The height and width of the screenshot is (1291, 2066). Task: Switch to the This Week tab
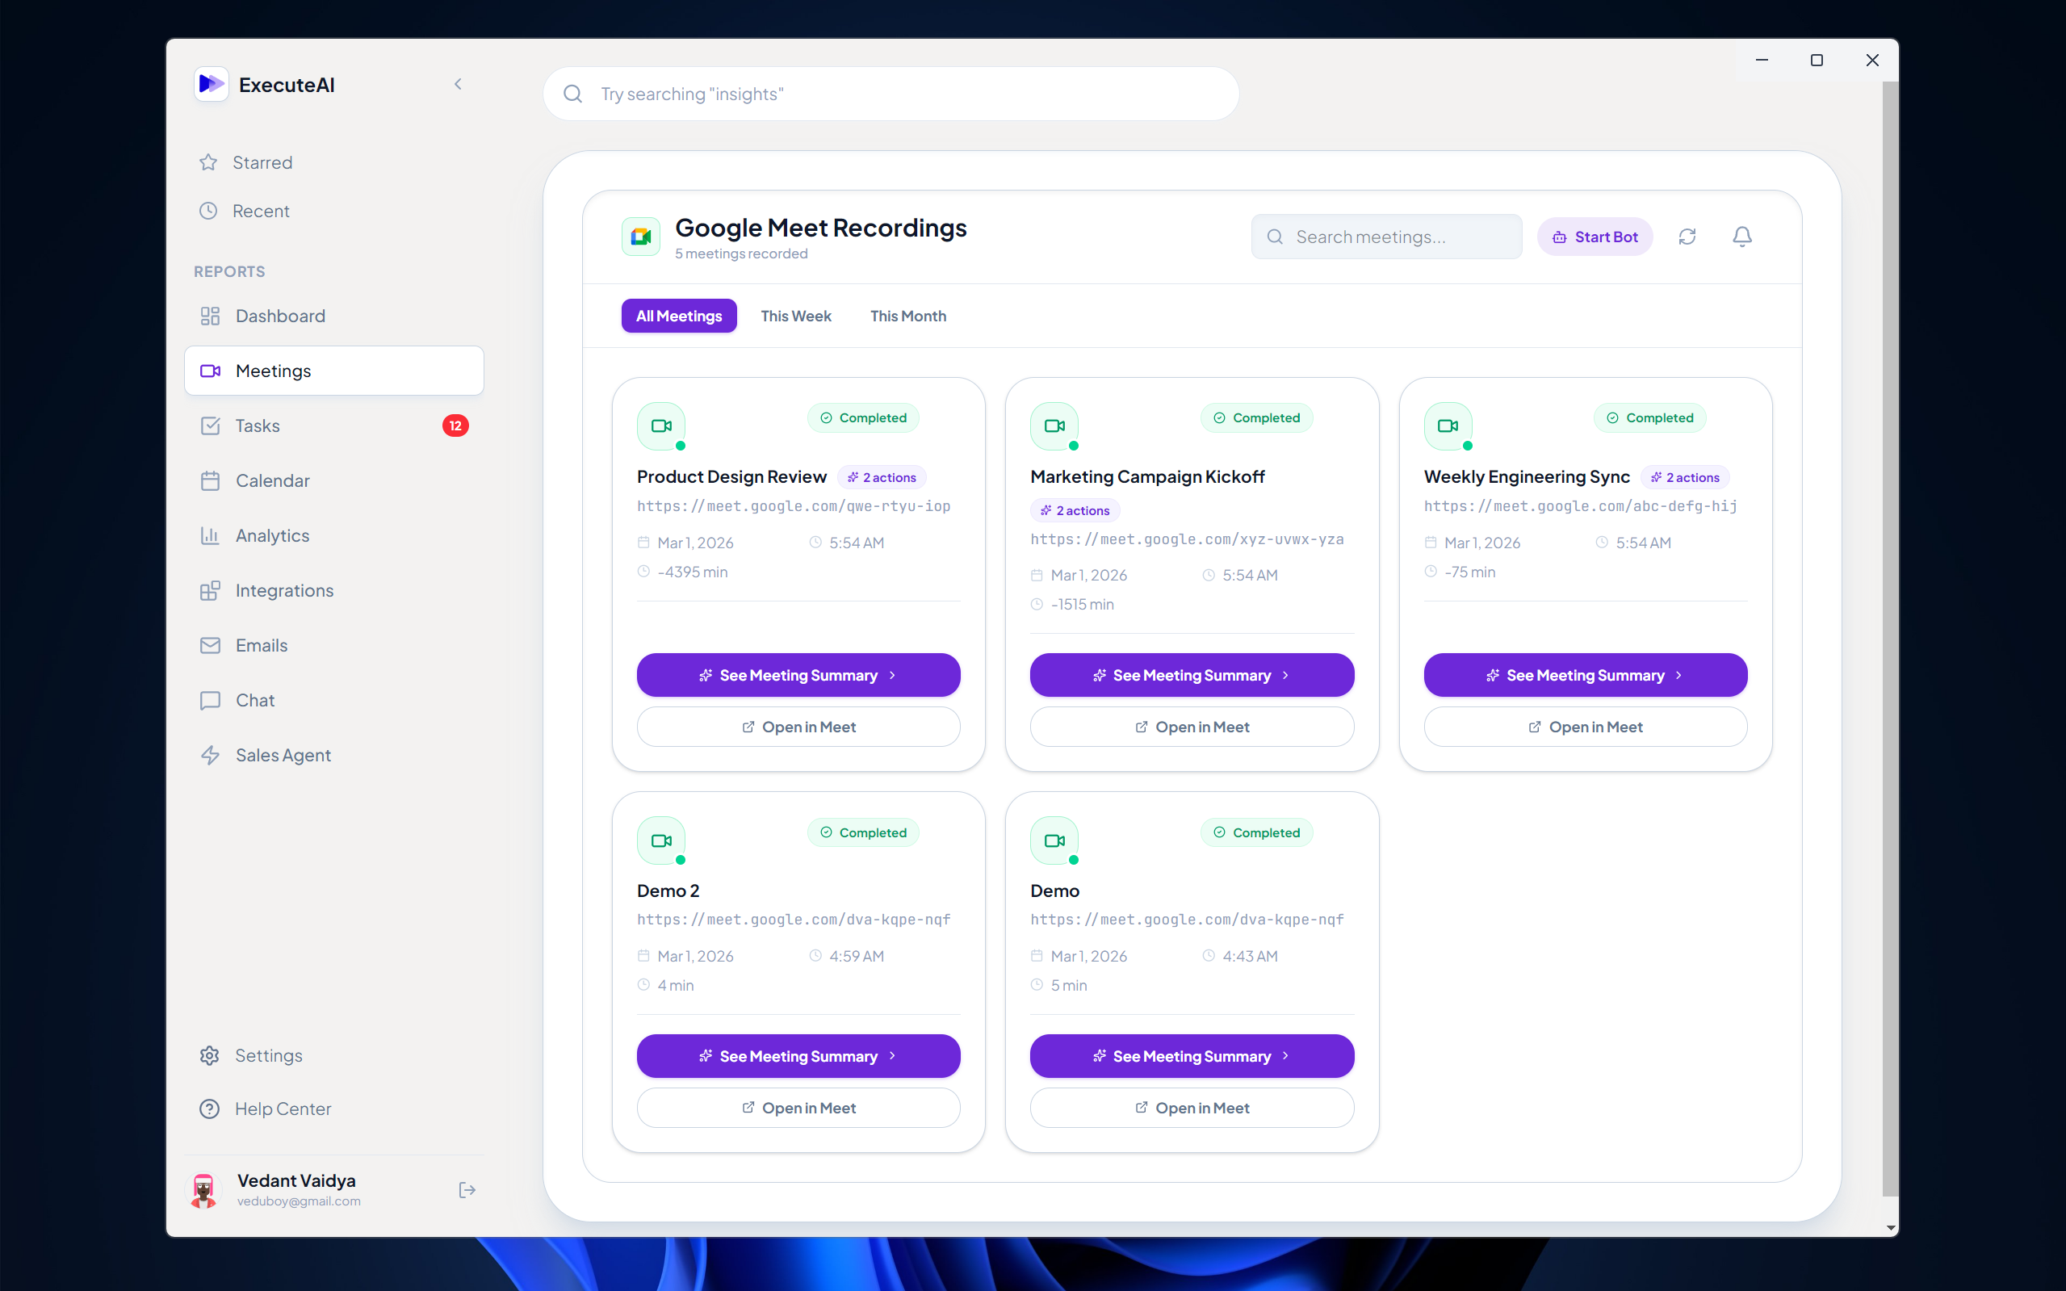(796, 316)
